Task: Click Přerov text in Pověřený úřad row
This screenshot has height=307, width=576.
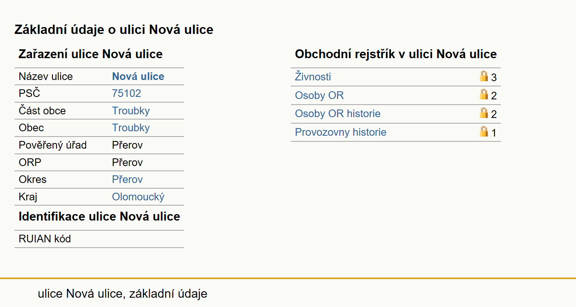Action: [127, 145]
